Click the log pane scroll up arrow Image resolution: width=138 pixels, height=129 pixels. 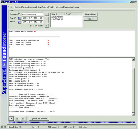pos(133,59)
